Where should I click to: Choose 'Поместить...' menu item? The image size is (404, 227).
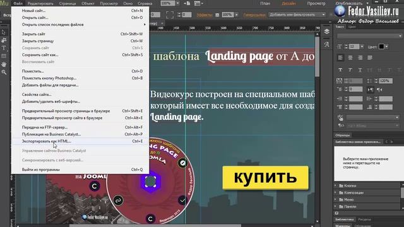point(80,71)
